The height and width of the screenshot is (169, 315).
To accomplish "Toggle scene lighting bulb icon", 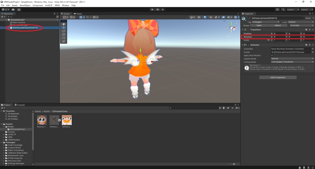I will 205,17.
